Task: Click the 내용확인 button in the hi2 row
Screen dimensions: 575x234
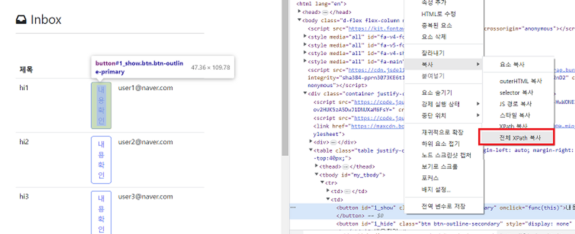Action: coord(101,160)
